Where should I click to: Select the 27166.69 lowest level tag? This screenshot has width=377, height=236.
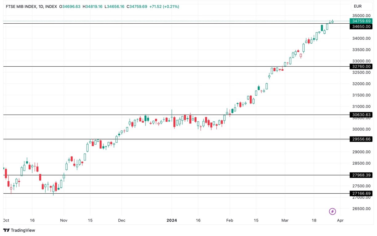tap(361, 194)
